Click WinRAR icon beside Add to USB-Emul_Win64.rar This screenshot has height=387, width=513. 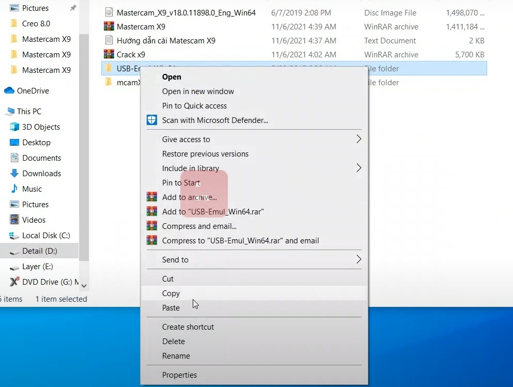click(x=151, y=211)
